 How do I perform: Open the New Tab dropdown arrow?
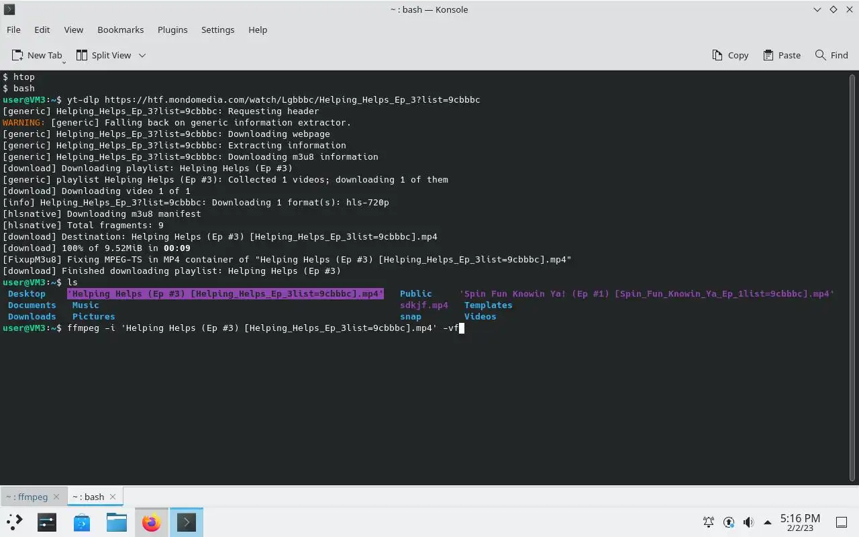[64, 62]
